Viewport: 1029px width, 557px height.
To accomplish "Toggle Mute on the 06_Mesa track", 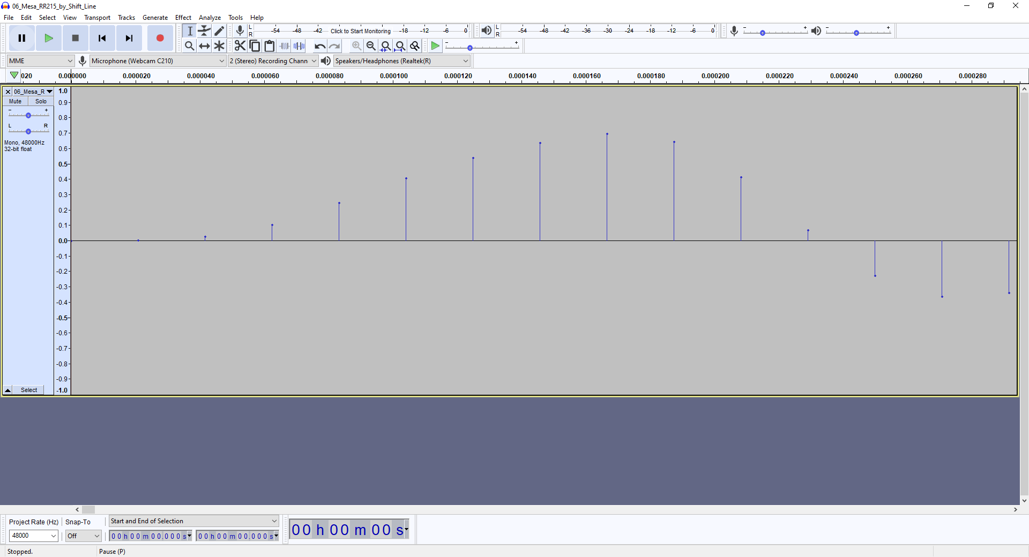I will 15,101.
